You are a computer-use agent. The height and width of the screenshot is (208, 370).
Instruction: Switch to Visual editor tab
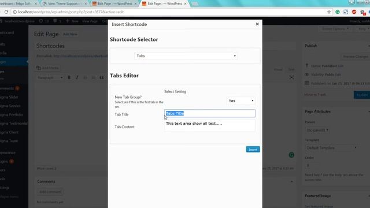[278, 69]
